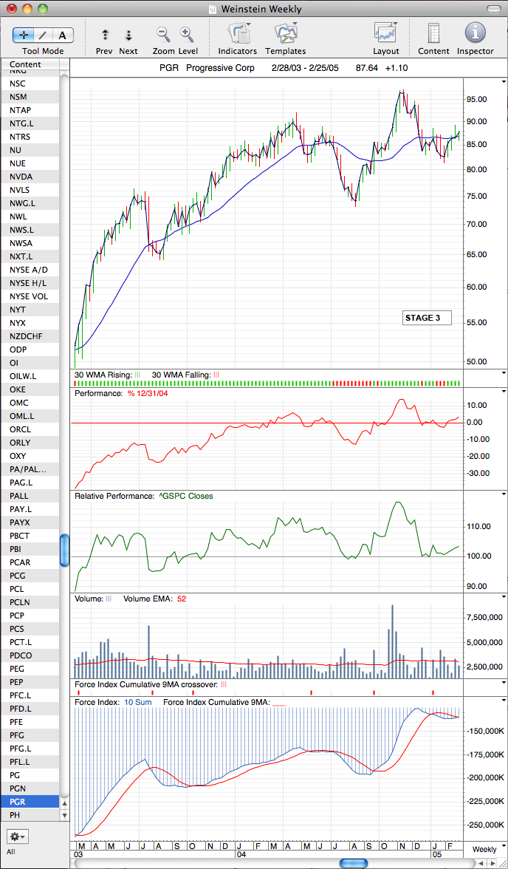Select the crosshair tool mode

(24, 35)
